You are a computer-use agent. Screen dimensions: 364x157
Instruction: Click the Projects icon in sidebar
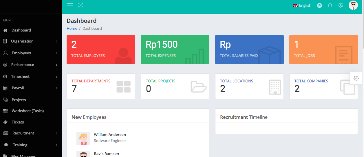coord(5,100)
